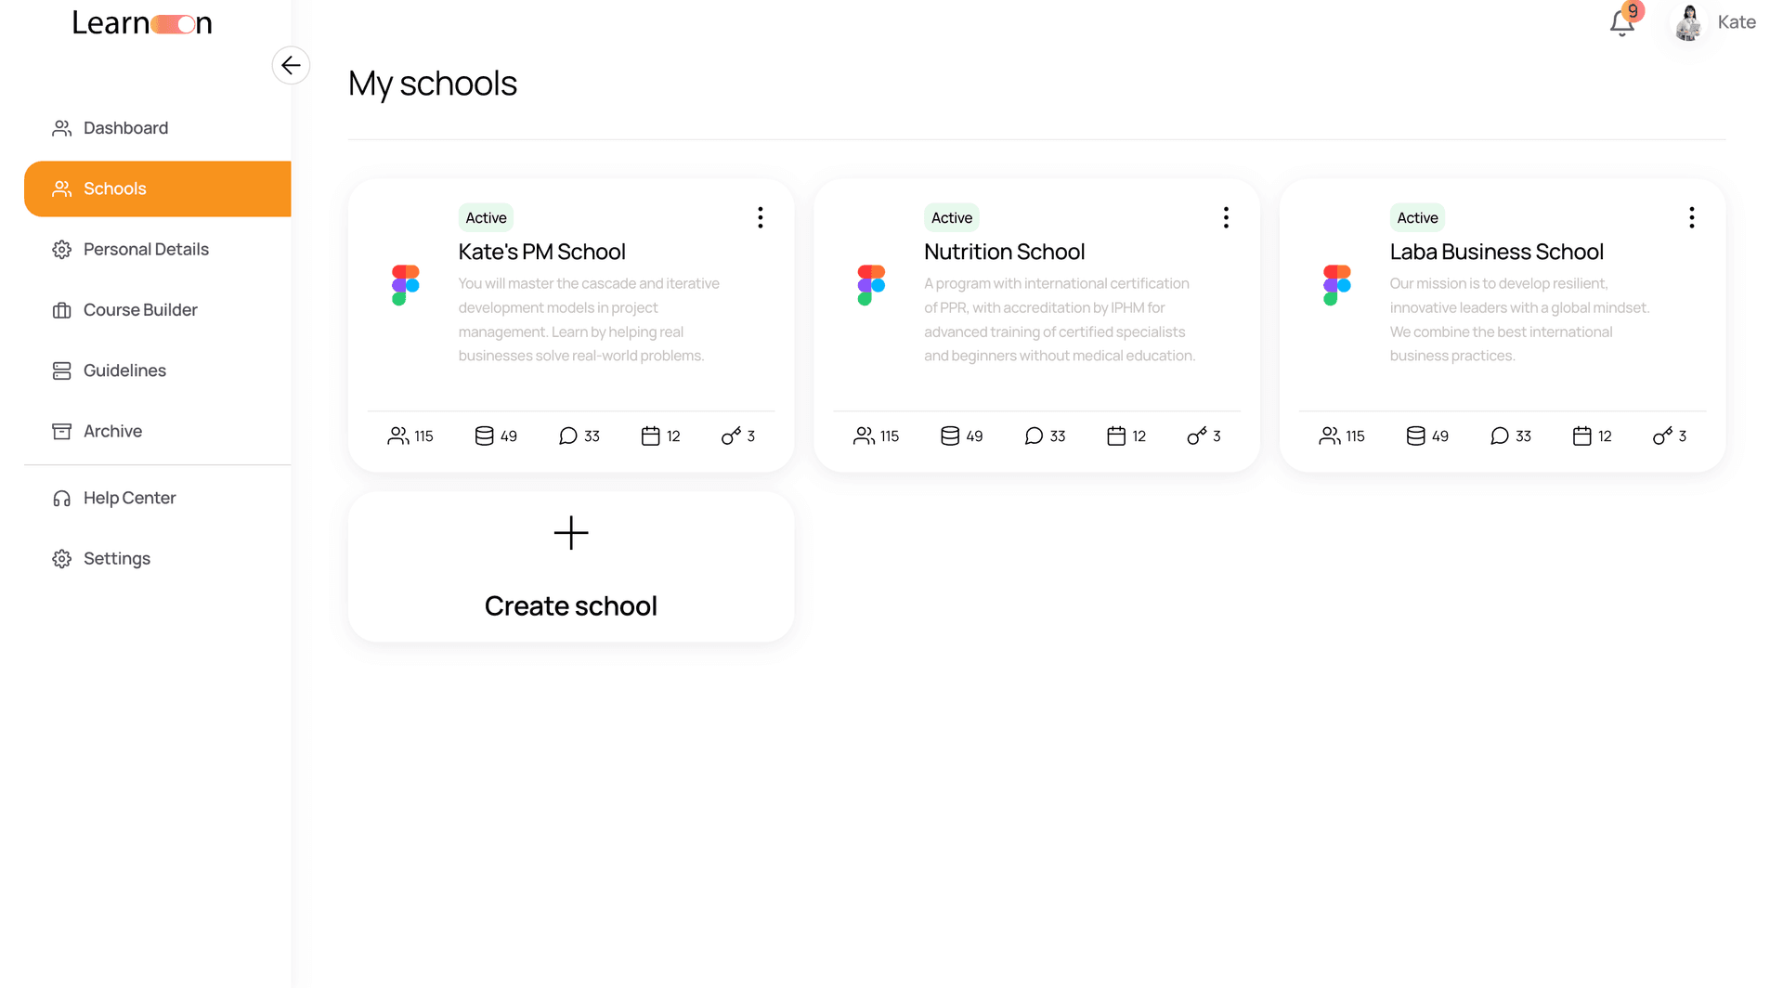1783x988 pixels.
Task: Click key icon on Laba Business School card
Action: [1662, 435]
